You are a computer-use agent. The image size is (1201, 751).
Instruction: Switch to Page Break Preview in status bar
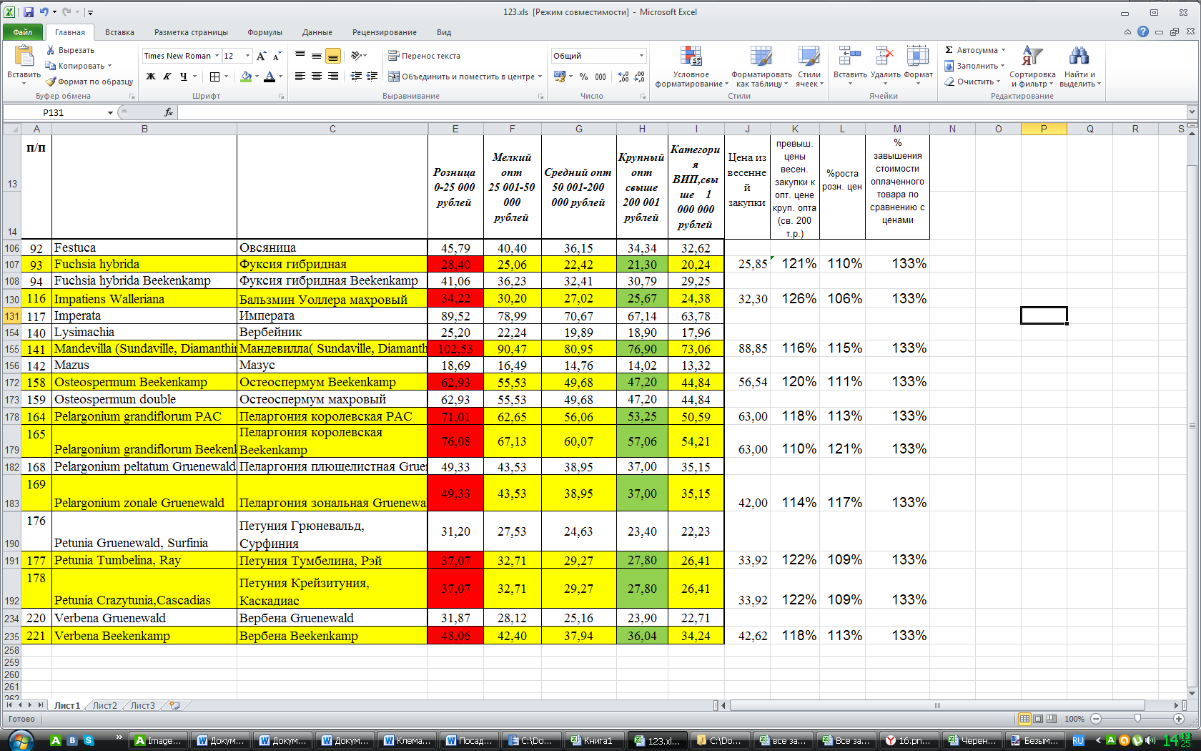(1052, 719)
